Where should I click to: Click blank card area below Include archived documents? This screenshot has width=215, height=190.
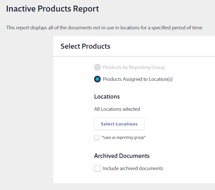pos(134,177)
